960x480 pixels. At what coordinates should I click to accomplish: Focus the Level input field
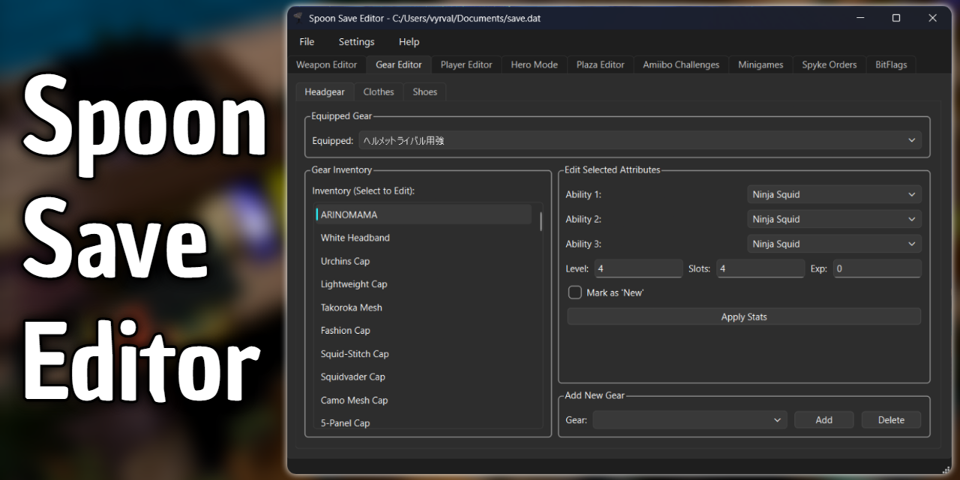pyautogui.click(x=638, y=268)
